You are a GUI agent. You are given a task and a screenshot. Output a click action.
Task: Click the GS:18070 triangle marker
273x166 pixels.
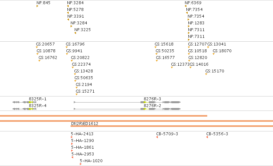click(214, 54)
